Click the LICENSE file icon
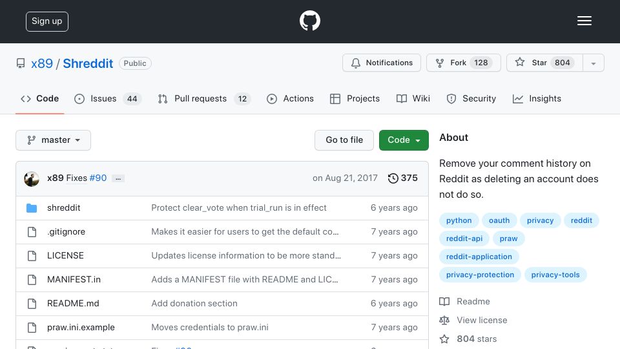Viewport: 620px width, 349px height. click(32, 256)
